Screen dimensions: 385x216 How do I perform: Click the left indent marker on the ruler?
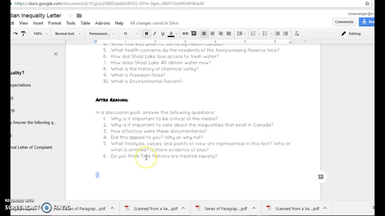point(96,42)
